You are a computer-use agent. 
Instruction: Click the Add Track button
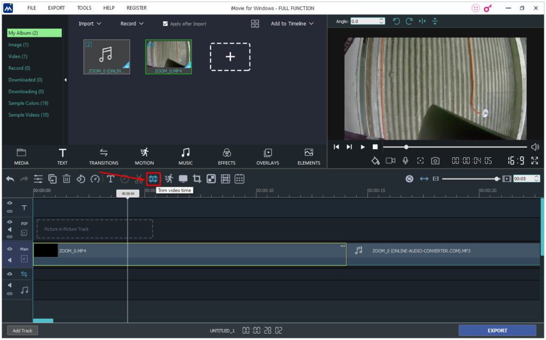tap(22, 330)
